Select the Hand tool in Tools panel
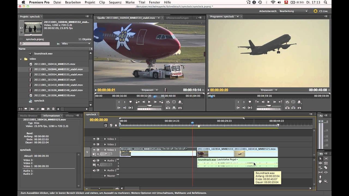 pyautogui.click(x=320, y=181)
